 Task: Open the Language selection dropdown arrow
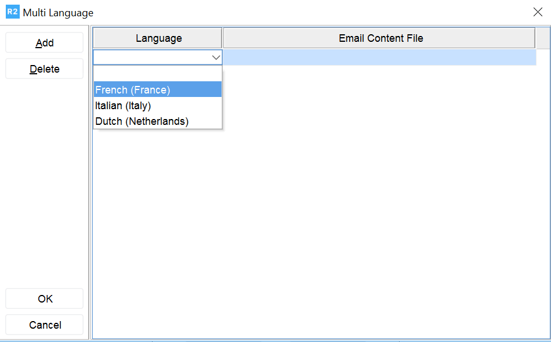pos(216,57)
